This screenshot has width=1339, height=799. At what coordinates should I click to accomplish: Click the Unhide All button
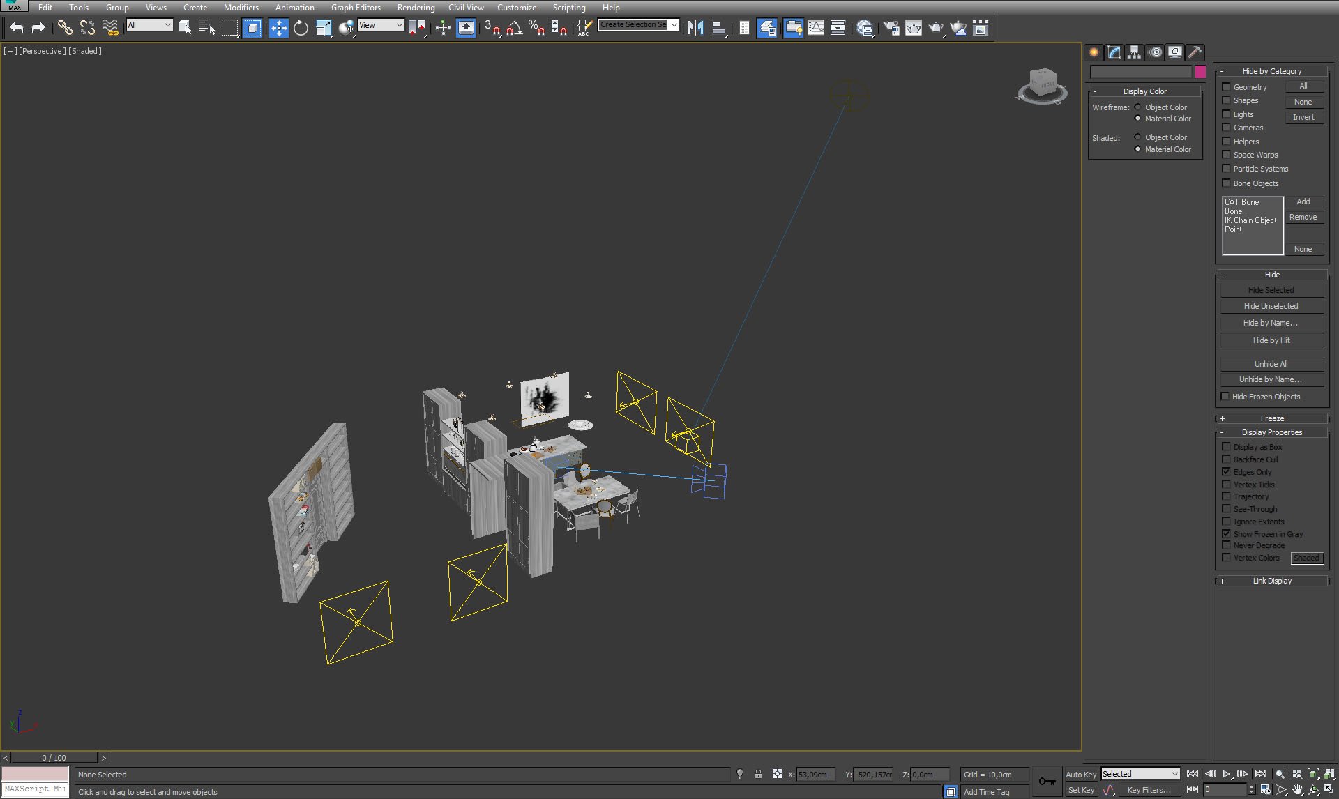(1271, 363)
